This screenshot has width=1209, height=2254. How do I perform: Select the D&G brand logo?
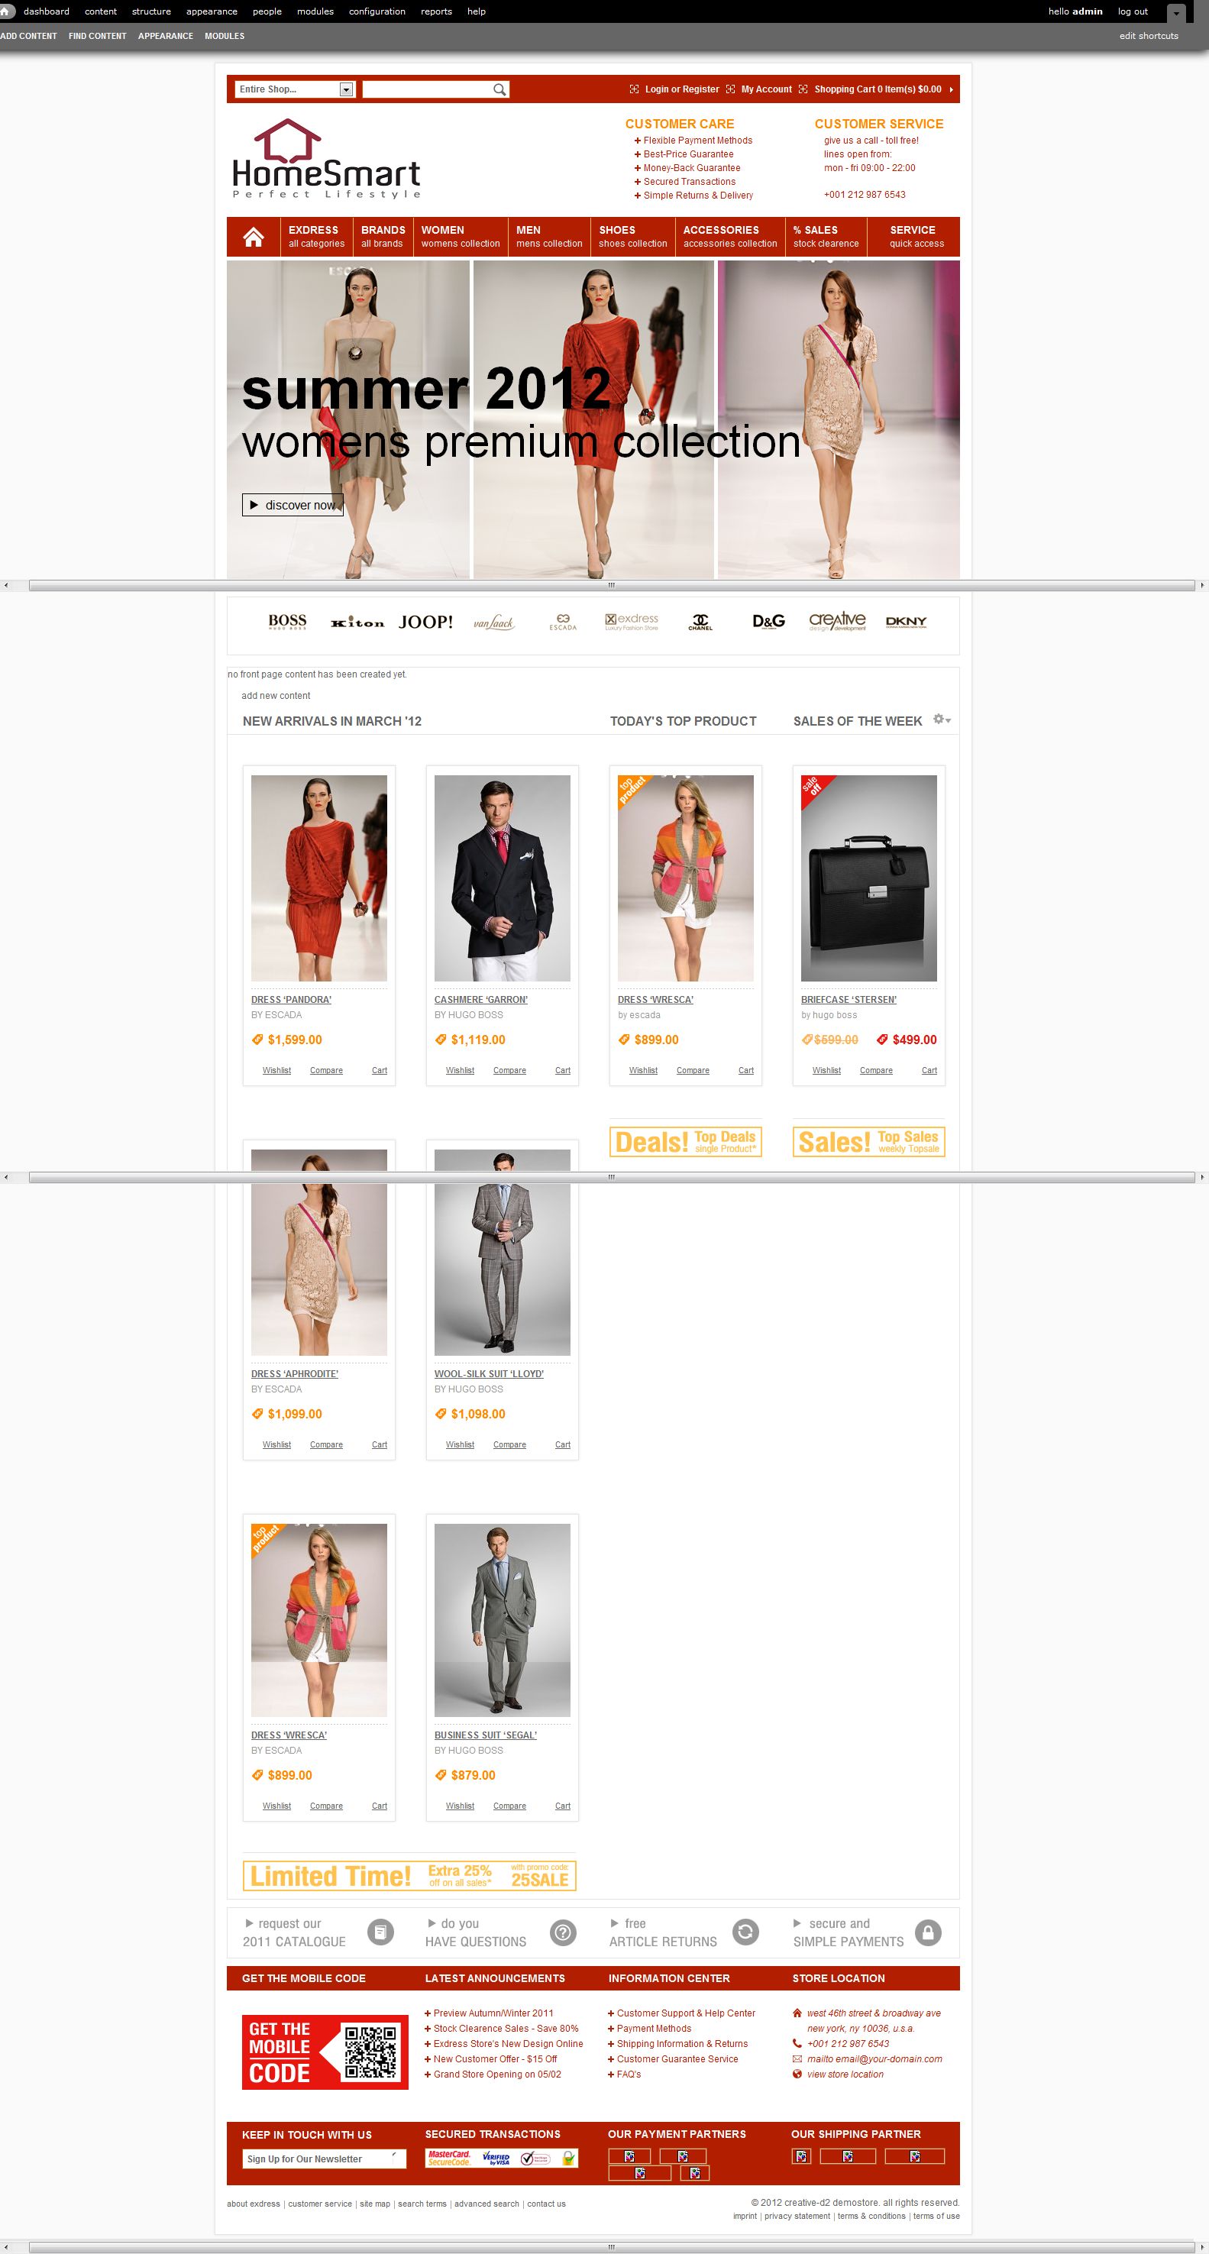(x=769, y=621)
